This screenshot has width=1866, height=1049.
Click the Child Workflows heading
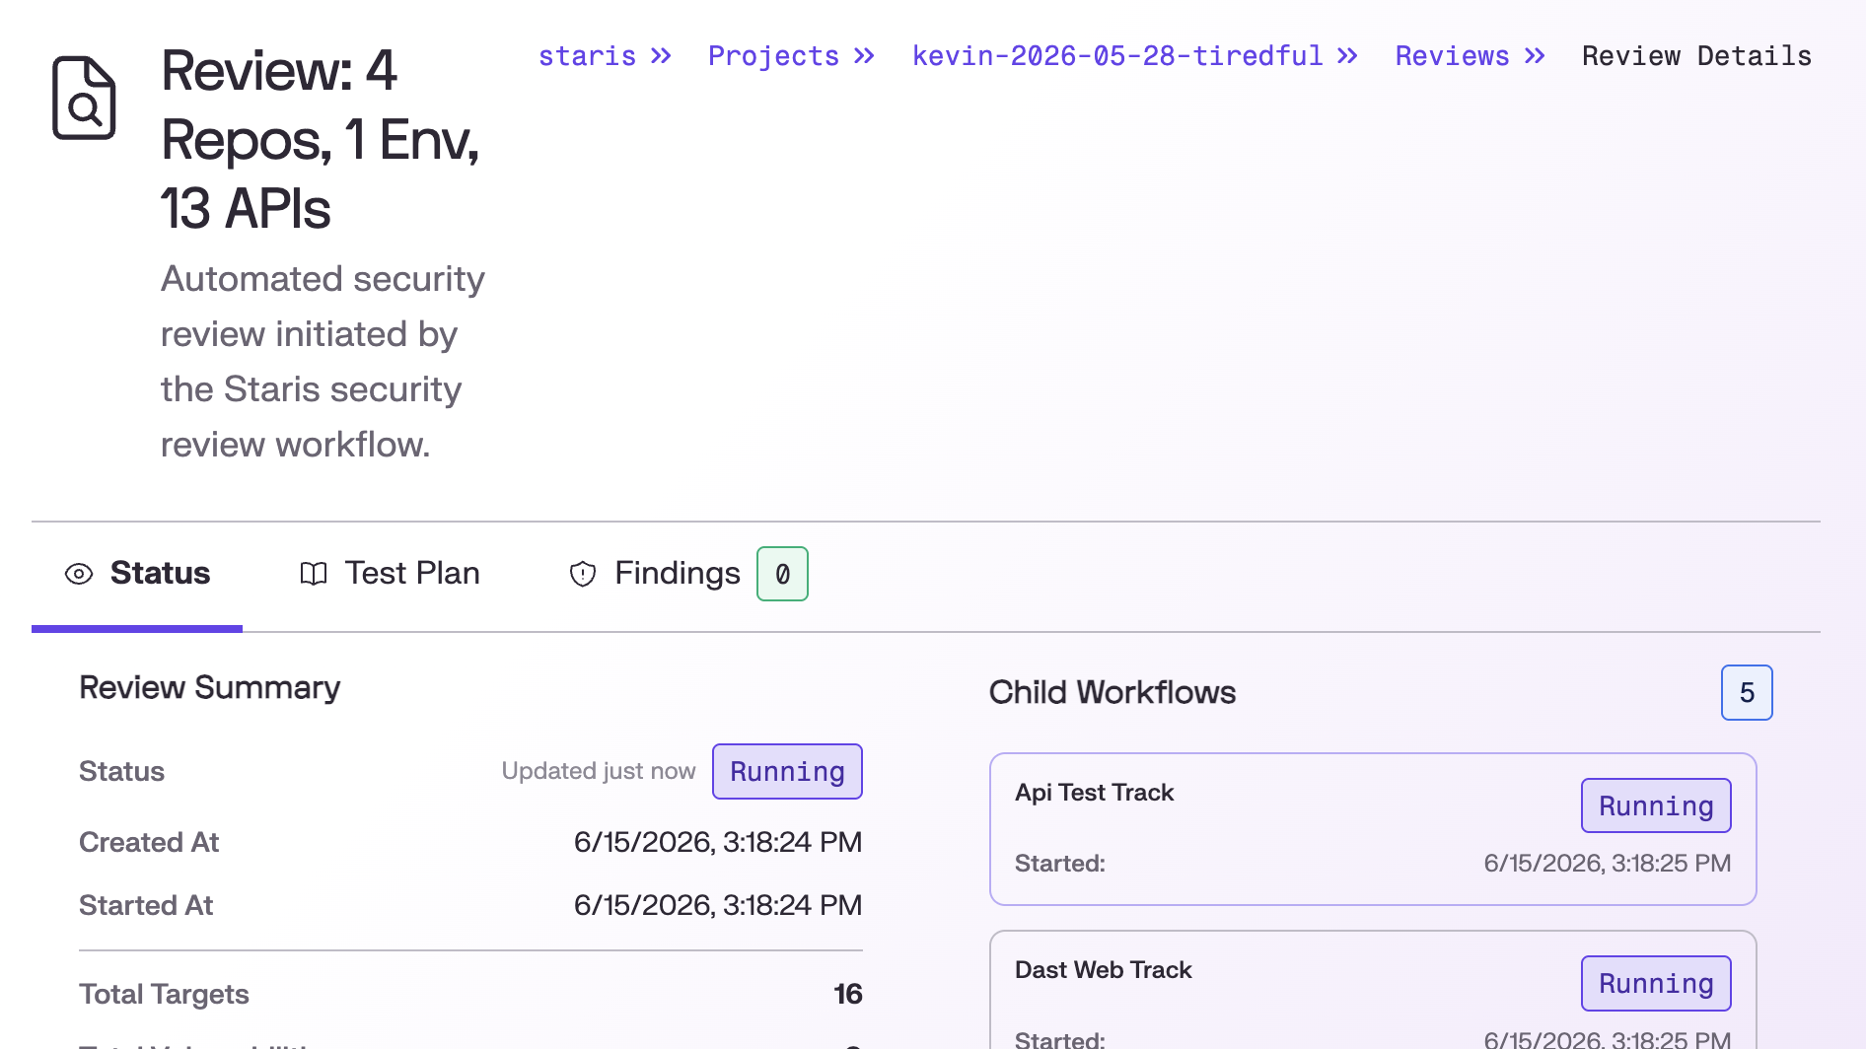coord(1112,692)
